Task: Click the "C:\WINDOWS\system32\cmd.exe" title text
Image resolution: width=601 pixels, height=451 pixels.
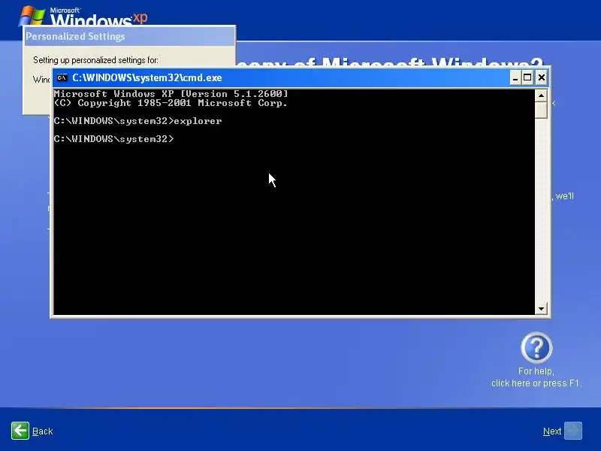Action: coord(147,78)
